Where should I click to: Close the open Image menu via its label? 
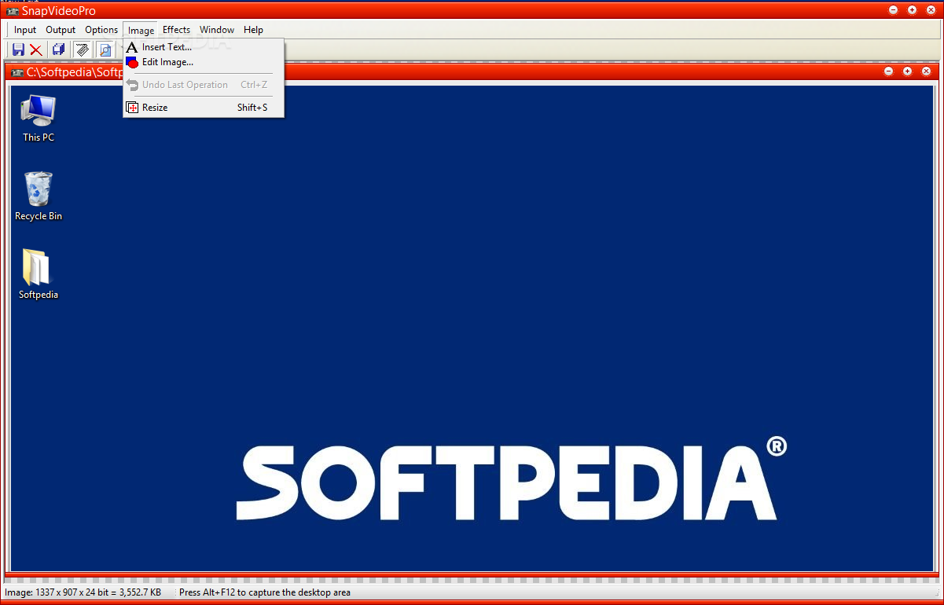(x=141, y=31)
